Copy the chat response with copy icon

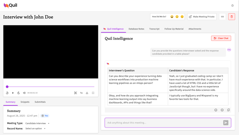[228, 110]
